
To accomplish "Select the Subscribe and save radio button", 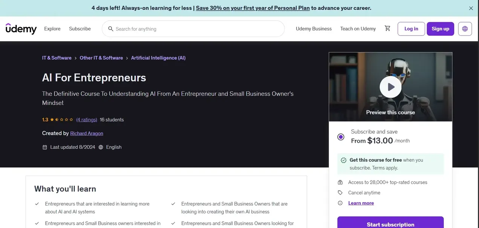I will click(x=341, y=137).
